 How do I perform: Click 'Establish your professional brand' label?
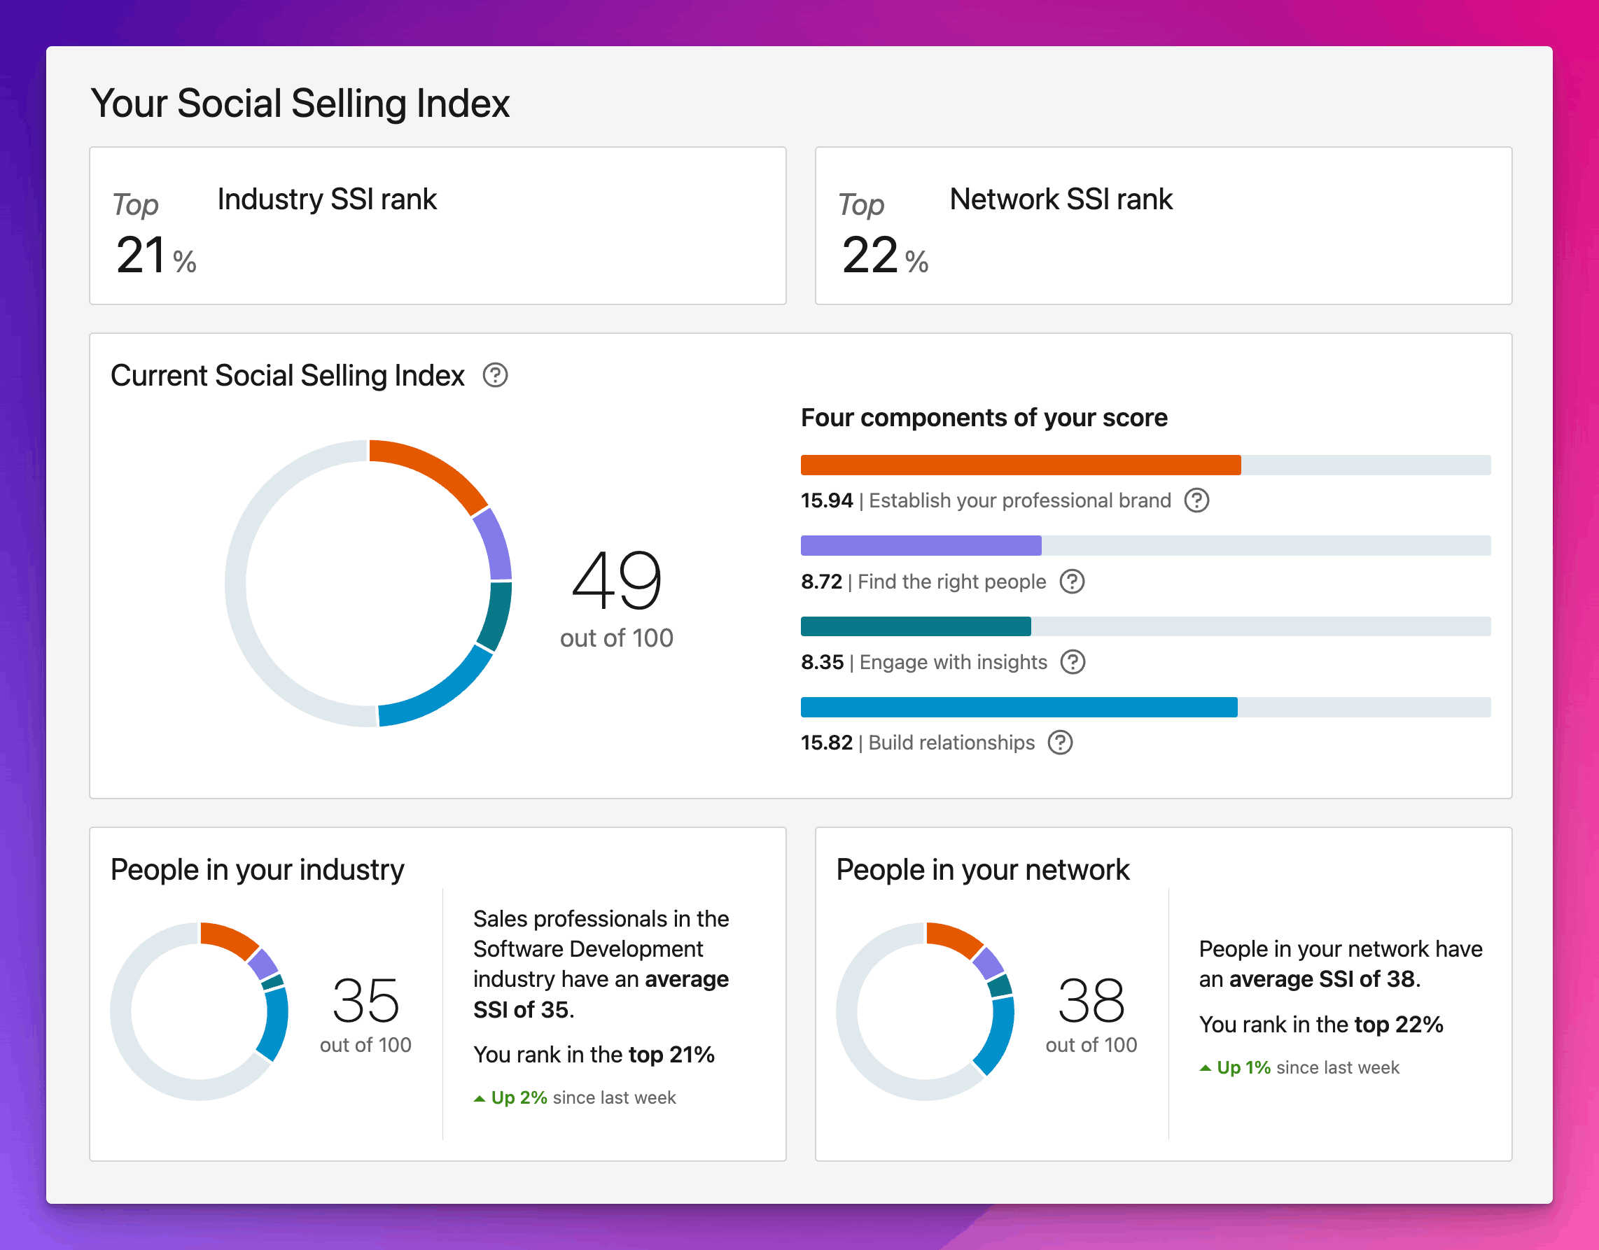click(1020, 500)
